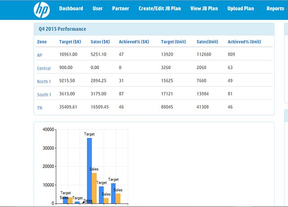The width and height of the screenshot is (288, 207).
Task: Open the North 1 zone link
Action: point(44,81)
